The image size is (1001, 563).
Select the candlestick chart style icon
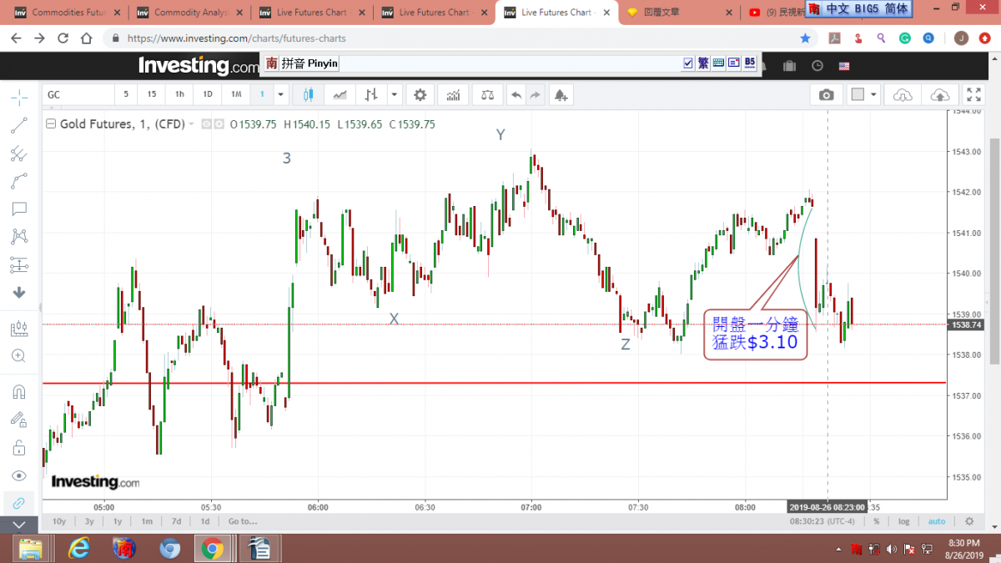point(308,95)
